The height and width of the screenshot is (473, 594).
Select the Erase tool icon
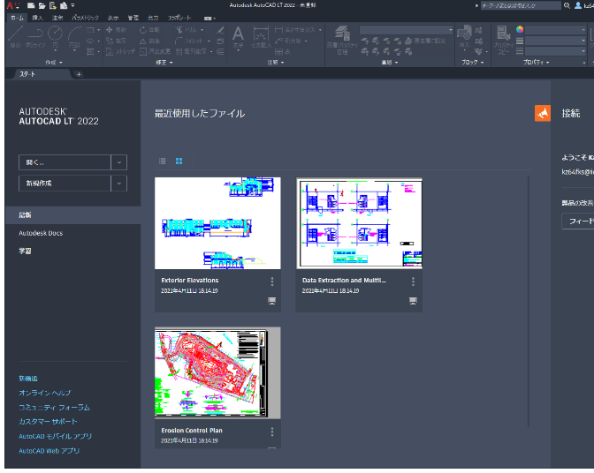(x=220, y=29)
